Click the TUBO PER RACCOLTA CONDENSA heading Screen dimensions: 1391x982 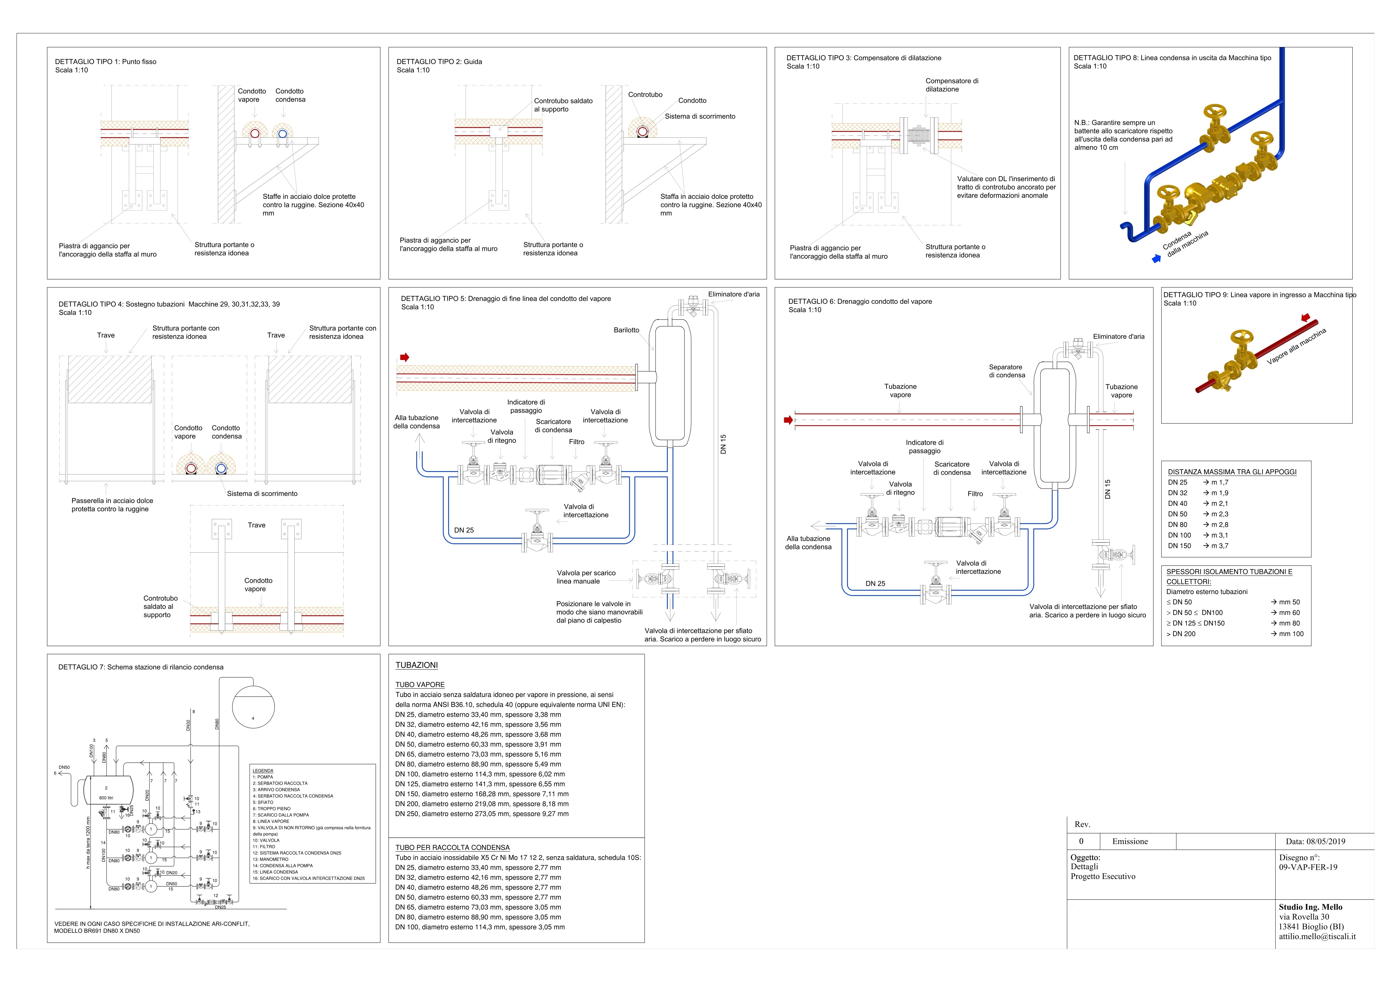[x=452, y=847]
